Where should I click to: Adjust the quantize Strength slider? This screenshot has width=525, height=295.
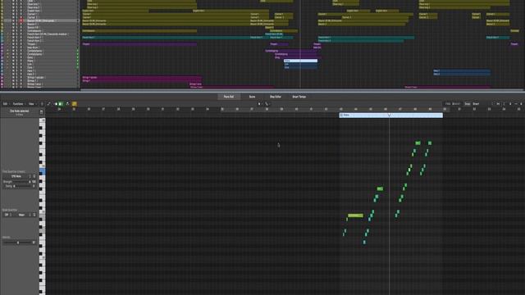[21, 182]
